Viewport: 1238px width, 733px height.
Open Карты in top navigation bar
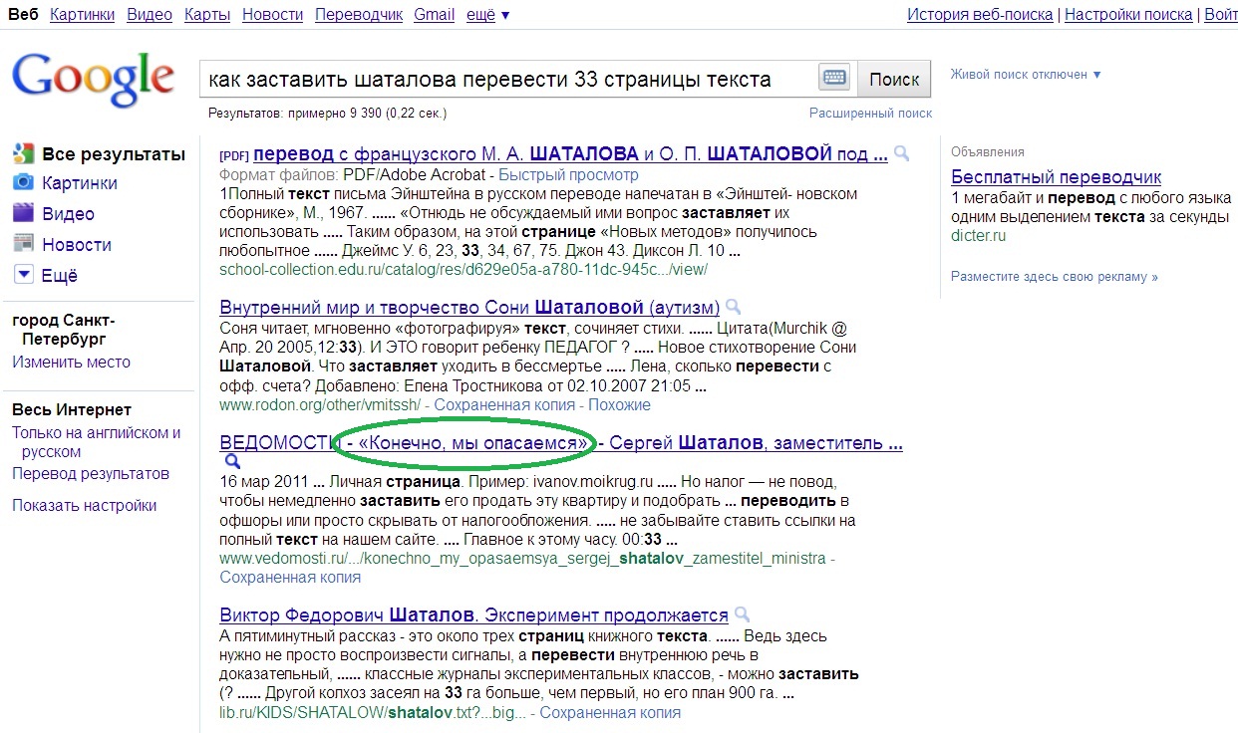click(207, 15)
